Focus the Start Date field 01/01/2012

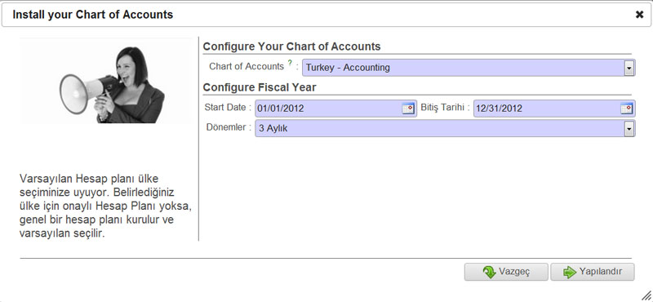[x=335, y=109]
